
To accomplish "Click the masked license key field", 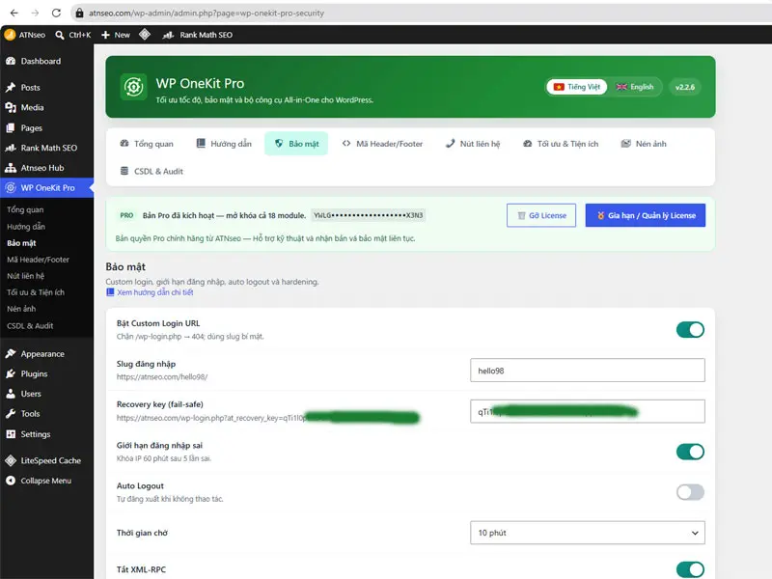I will click(x=369, y=215).
